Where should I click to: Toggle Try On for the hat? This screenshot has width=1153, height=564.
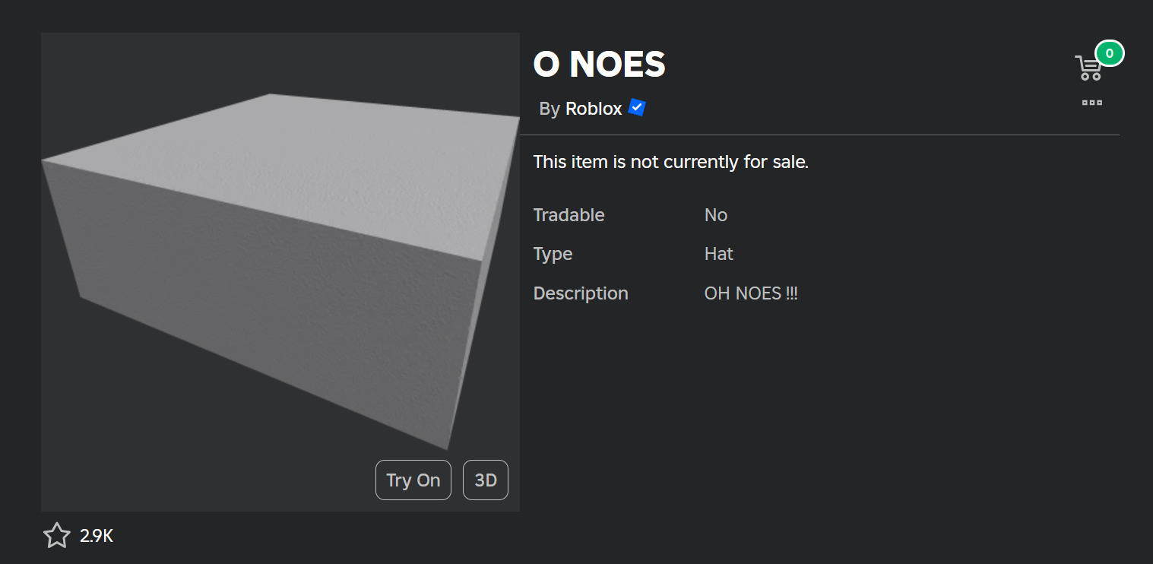[x=413, y=480]
